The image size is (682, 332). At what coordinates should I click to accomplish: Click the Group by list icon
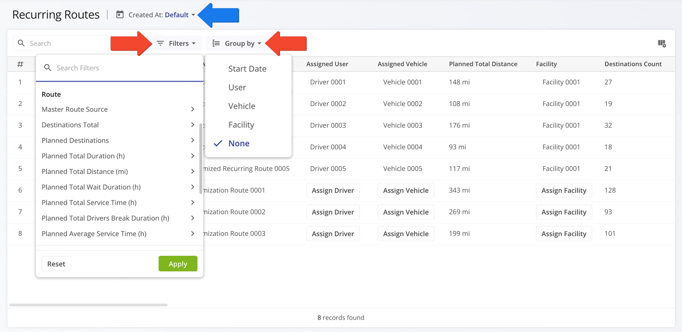click(x=216, y=43)
